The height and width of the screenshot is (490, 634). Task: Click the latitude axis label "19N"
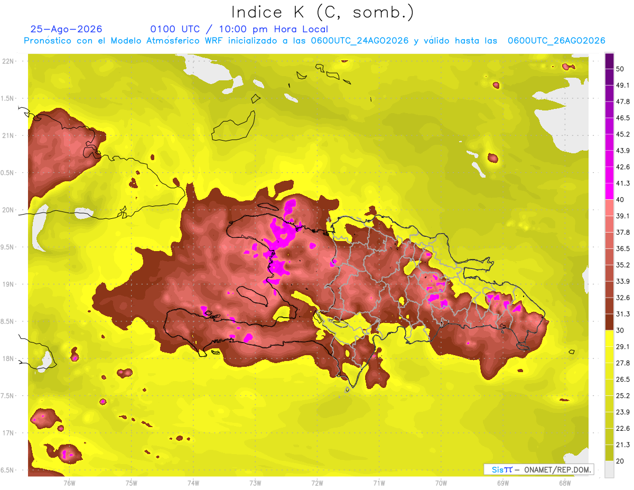point(9,284)
